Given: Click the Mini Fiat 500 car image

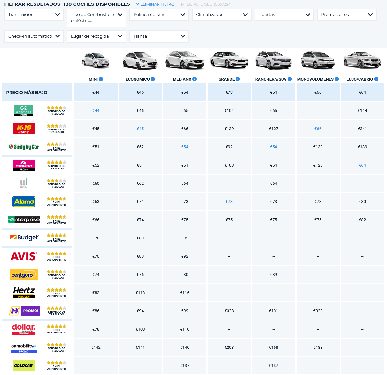Looking at the screenshot, I should (96, 60).
